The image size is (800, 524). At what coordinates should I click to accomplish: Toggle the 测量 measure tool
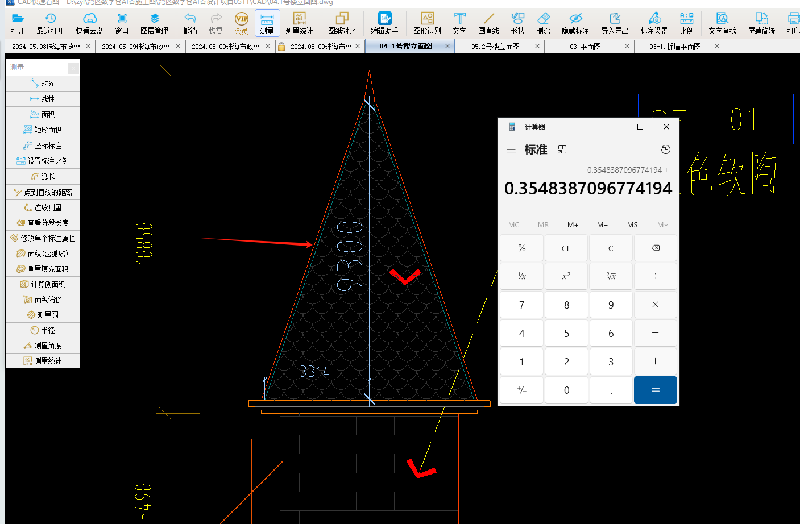[x=267, y=24]
